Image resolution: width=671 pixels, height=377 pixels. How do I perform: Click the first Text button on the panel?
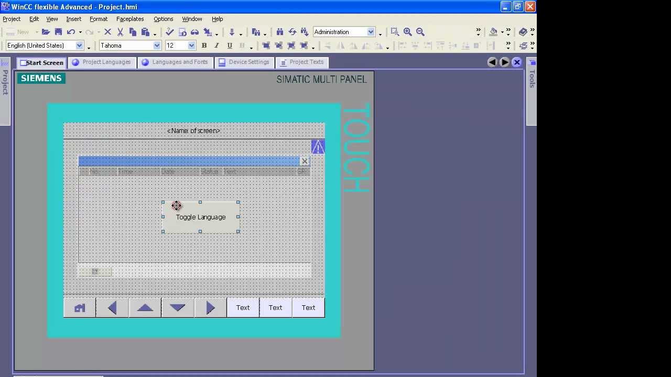tap(243, 308)
